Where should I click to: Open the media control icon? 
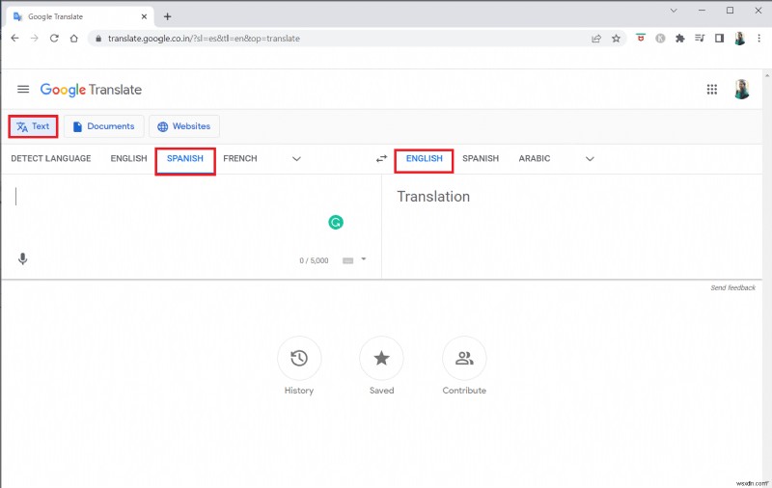coord(700,38)
